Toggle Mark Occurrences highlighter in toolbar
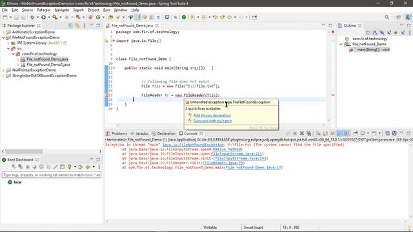Screen dimensions: 413x232 tap(137, 17)
